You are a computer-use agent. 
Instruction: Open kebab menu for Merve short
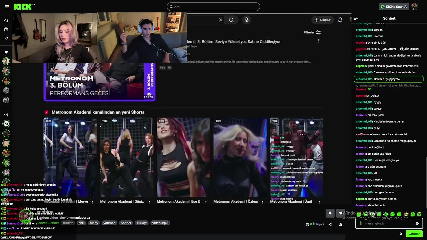(93, 202)
